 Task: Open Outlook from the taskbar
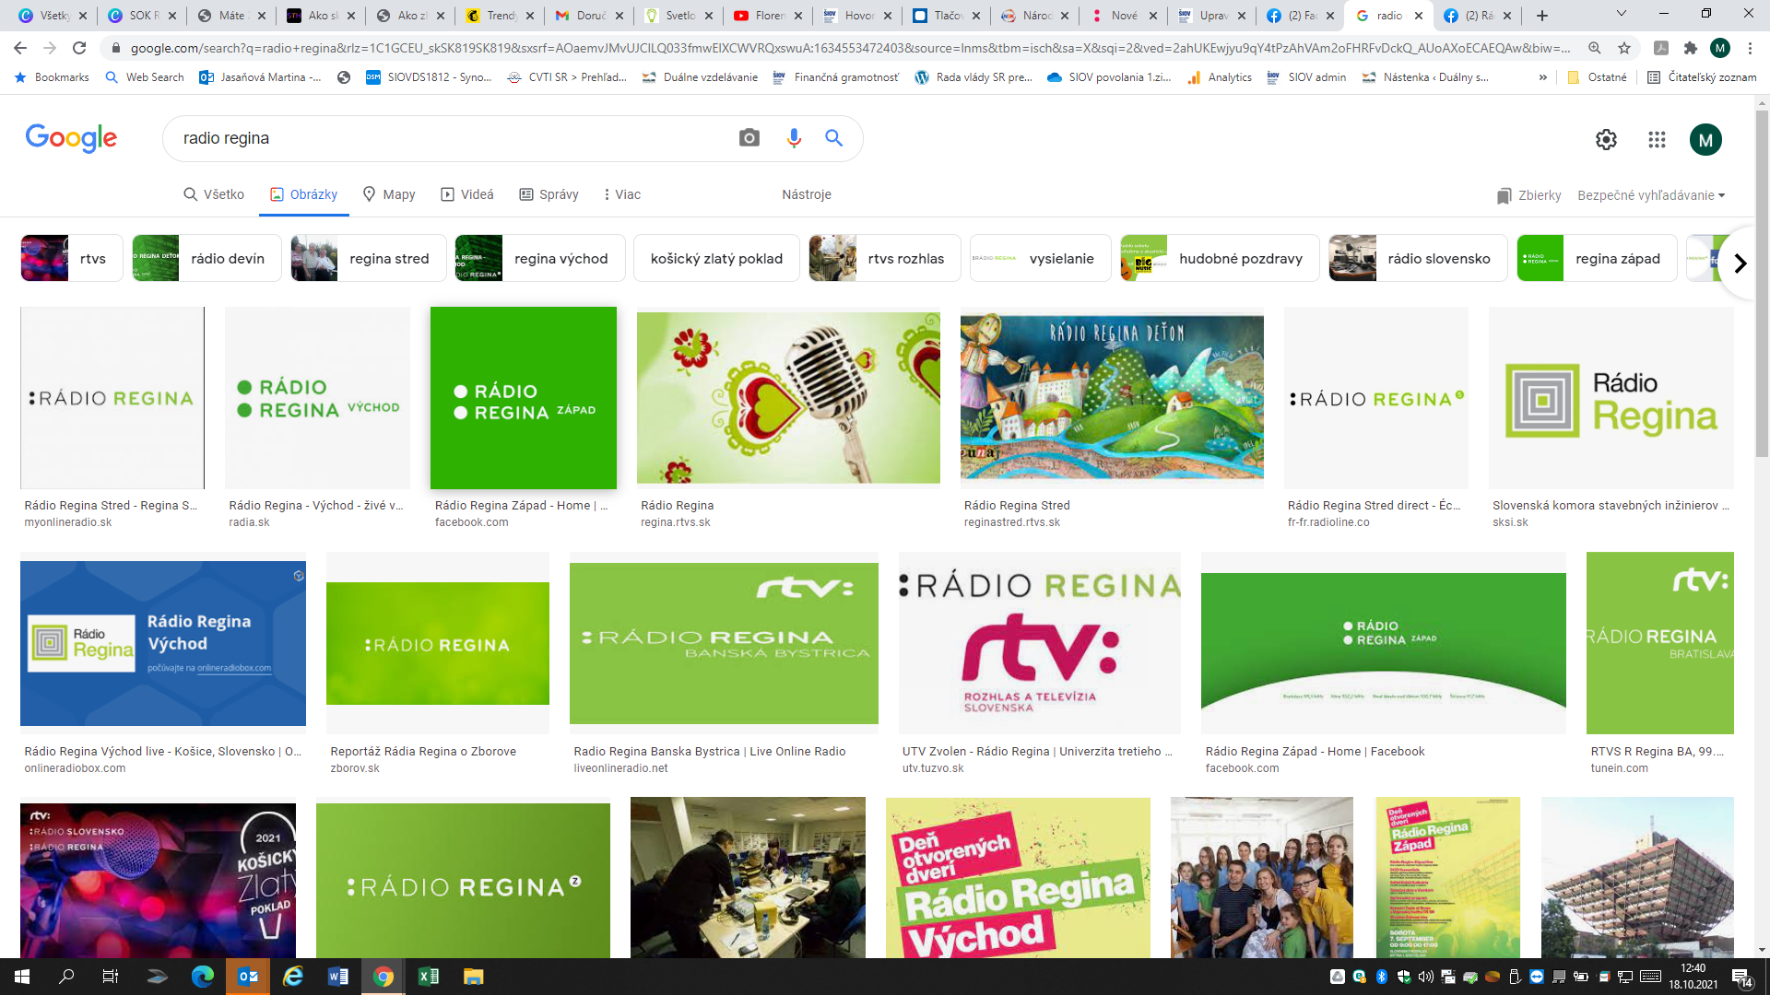[248, 977]
